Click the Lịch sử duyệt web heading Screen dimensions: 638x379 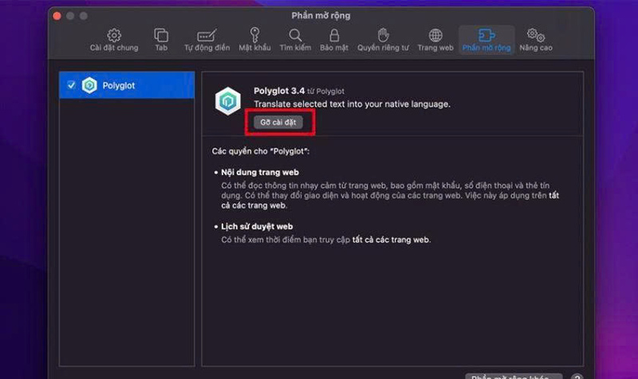[257, 226]
